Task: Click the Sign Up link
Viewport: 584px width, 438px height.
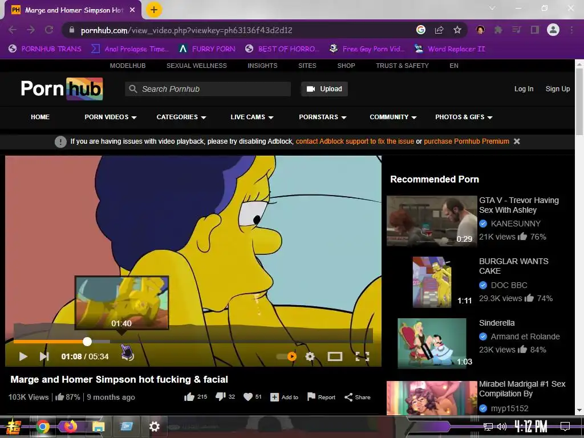Action: click(558, 88)
